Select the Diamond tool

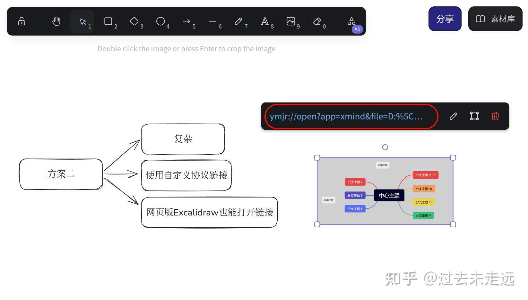134,21
